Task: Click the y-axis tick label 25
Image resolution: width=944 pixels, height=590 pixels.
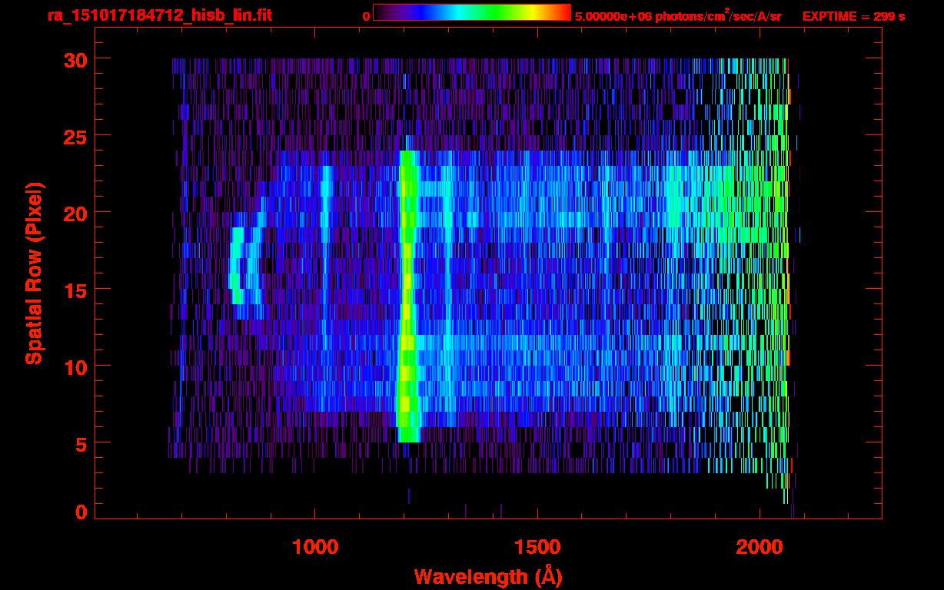Action: [74, 136]
